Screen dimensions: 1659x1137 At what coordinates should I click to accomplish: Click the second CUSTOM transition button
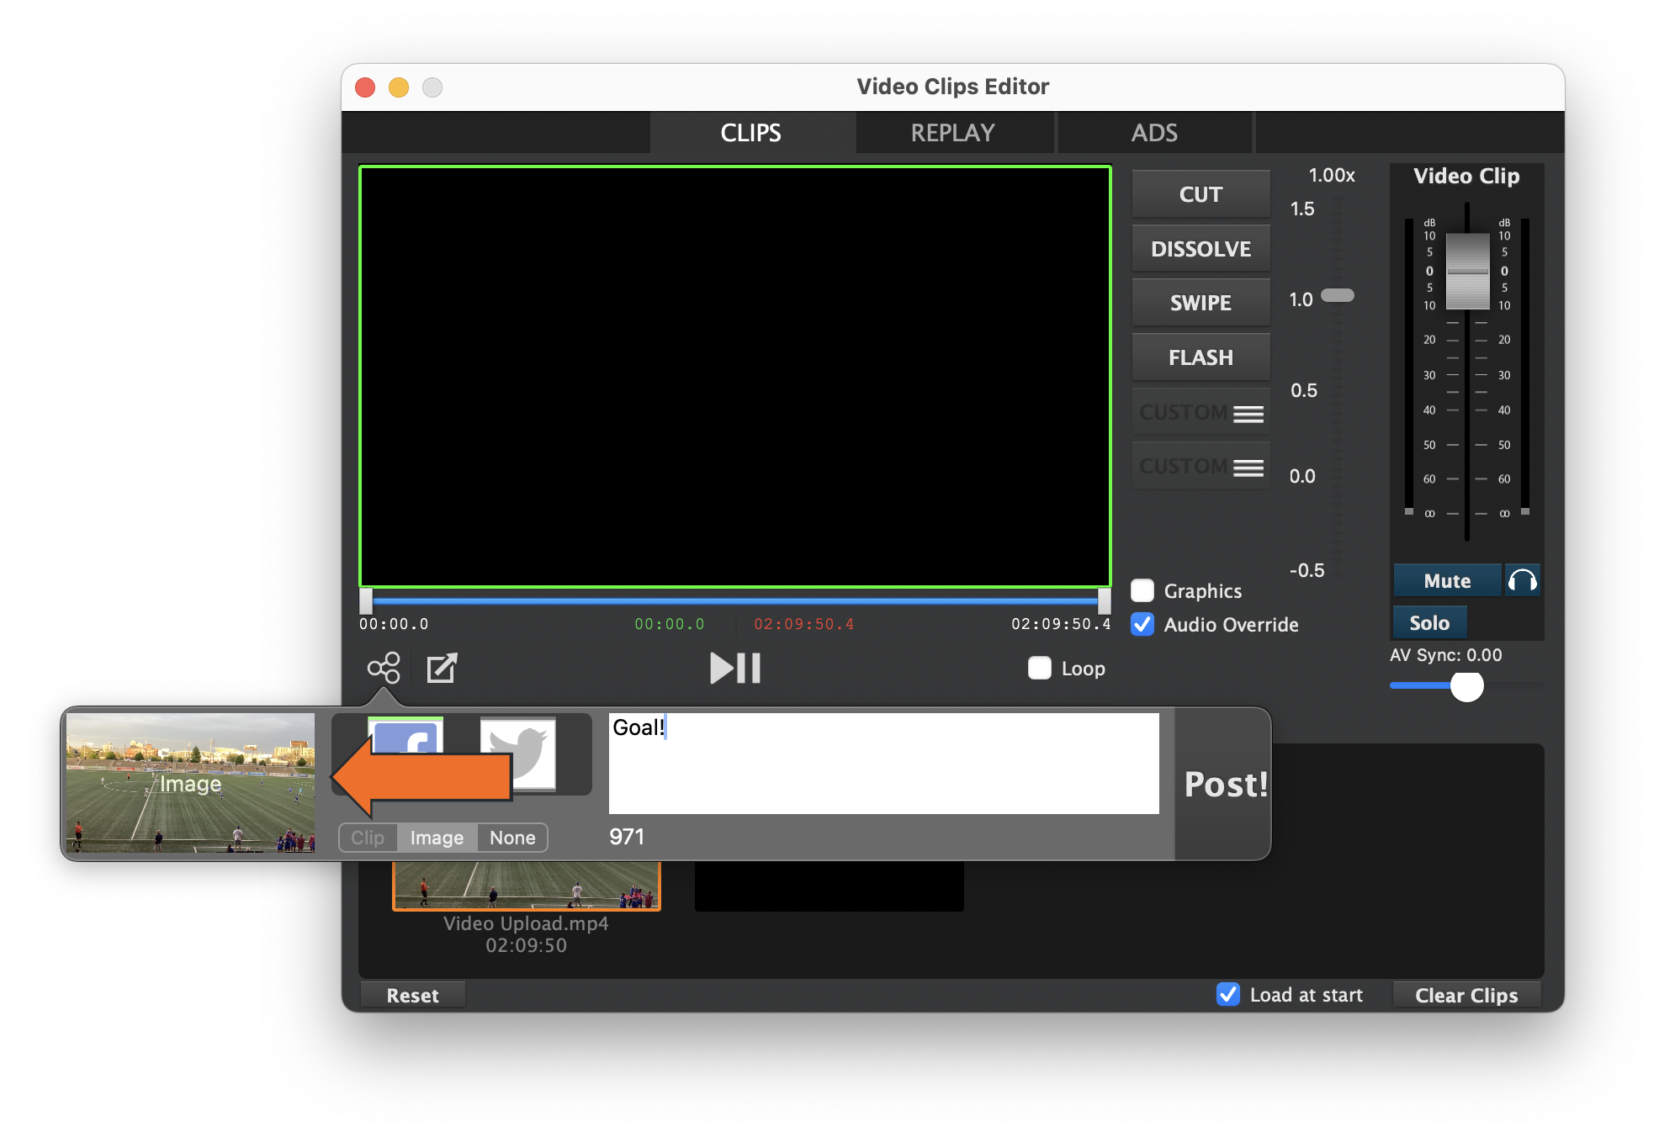(1201, 465)
